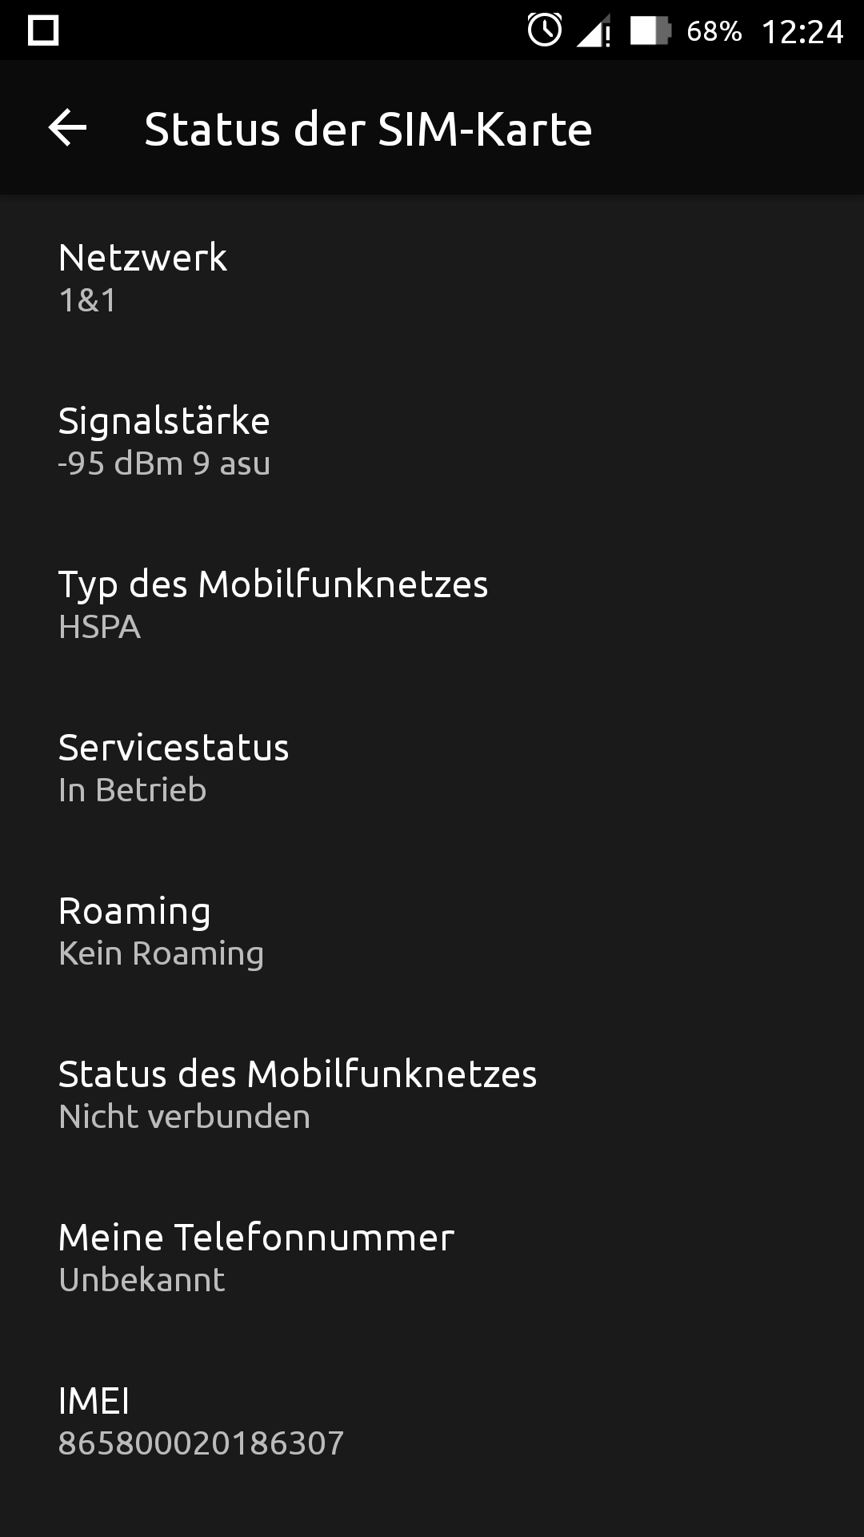Tap the HSPA network type value

[100, 627]
